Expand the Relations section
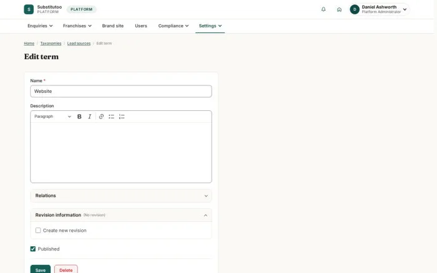Viewport: 437px width, 273px height. tap(121, 196)
